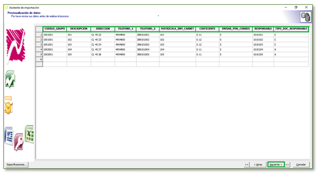Go back with the Atras button
This screenshot has height=176, width=318.
coord(258,164)
